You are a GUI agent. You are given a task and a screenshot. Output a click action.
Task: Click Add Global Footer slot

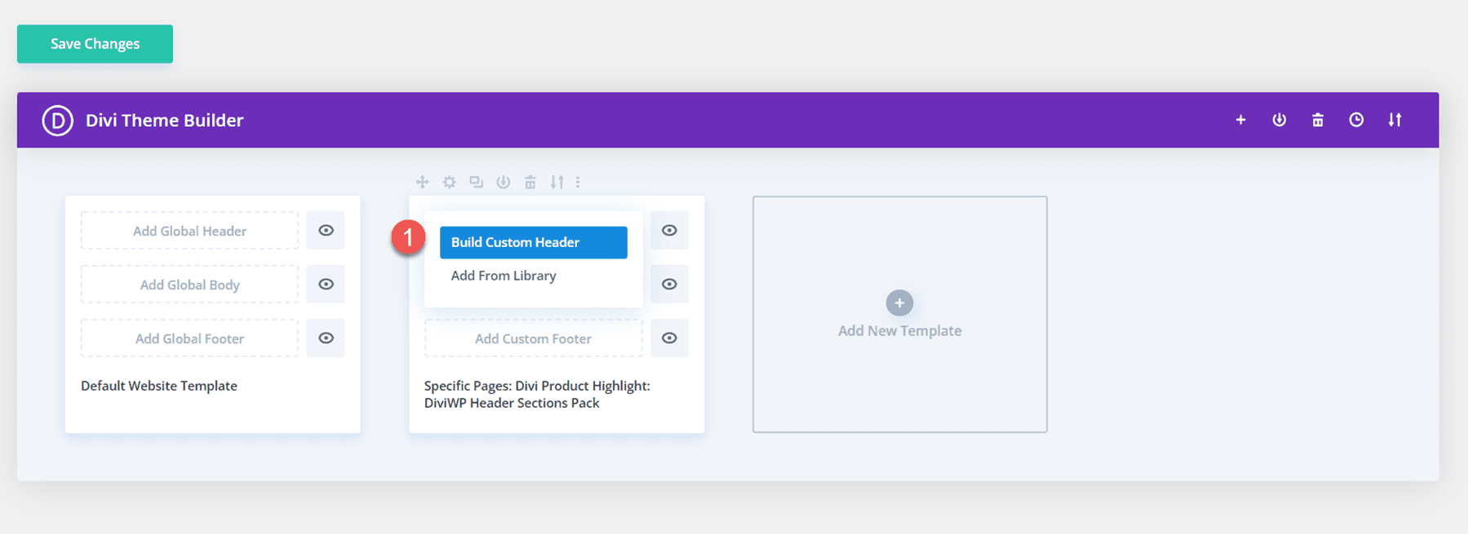point(189,338)
